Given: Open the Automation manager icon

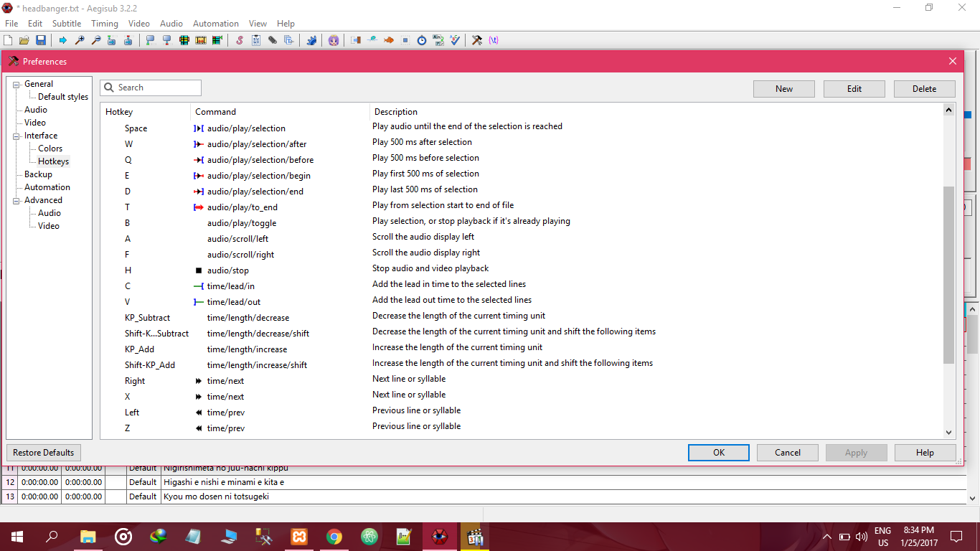Looking at the screenshot, I should [311, 40].
